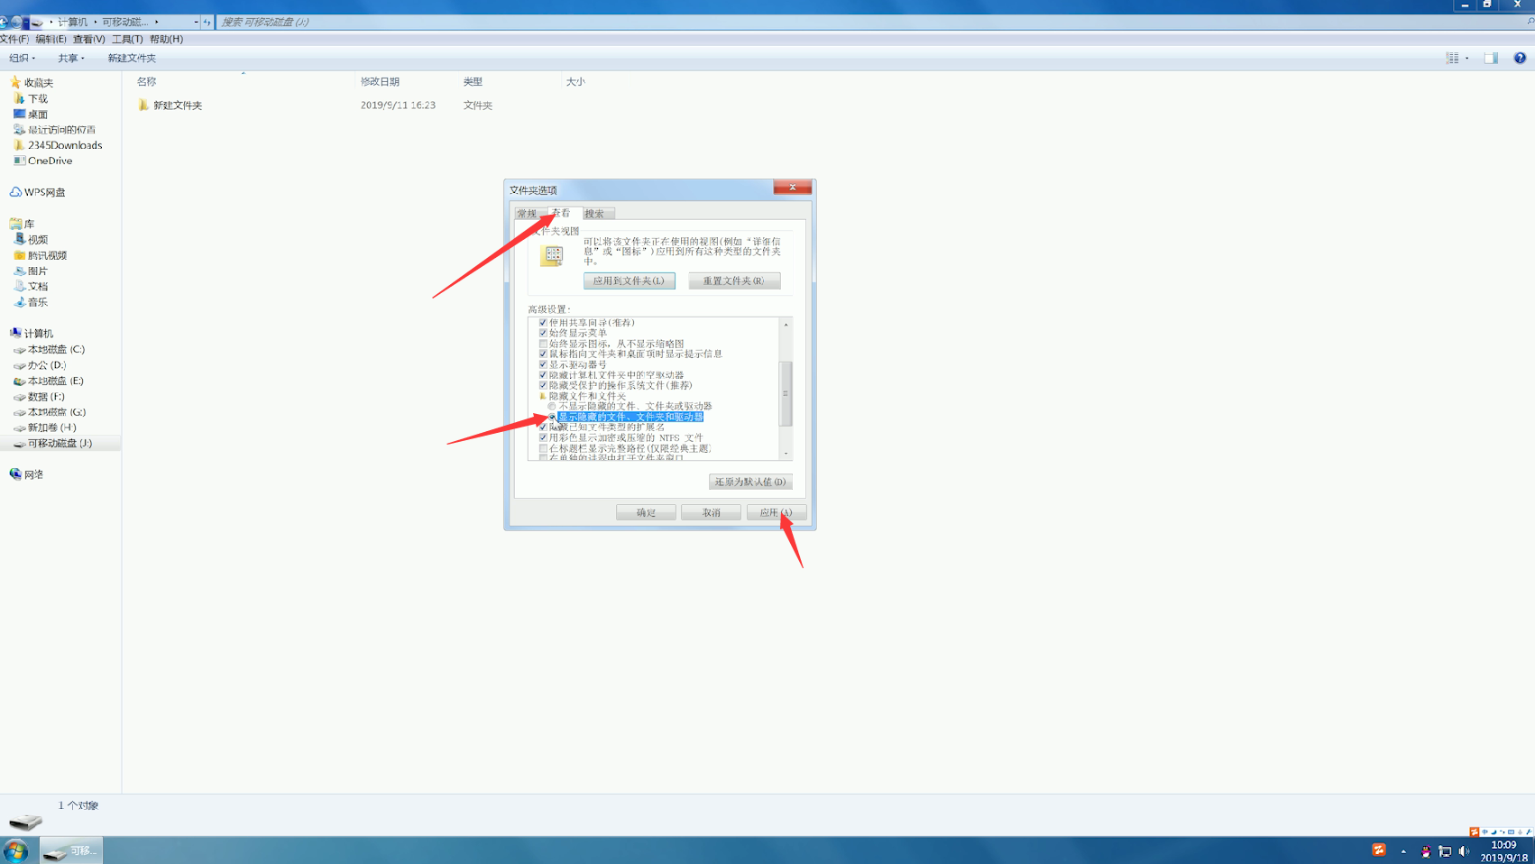Click 确定 button in dialog

click(x=646, y=512)
